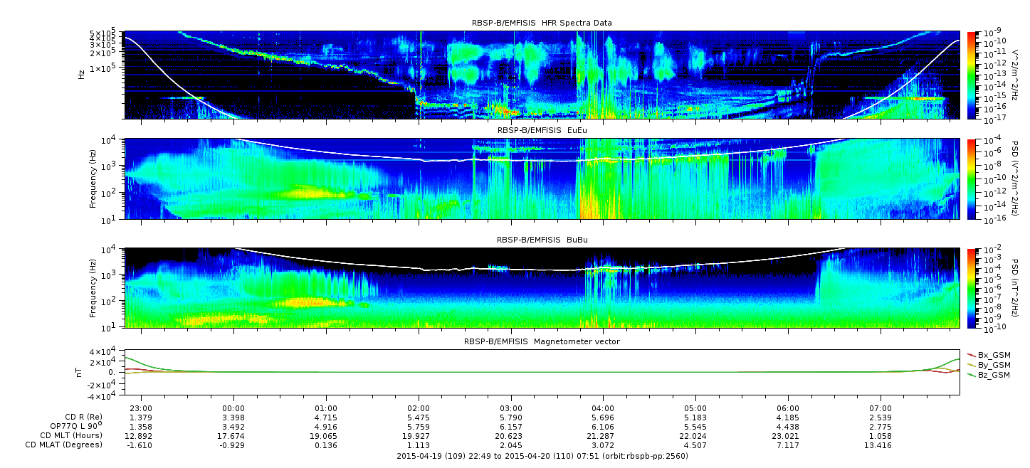
Task: Select the RBSP-B/EMFISIS EuEu panel title
Action: pyautogui.click(x=542, y=131)
